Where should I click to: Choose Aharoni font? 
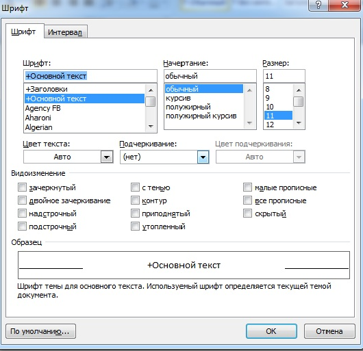point(84,118)
